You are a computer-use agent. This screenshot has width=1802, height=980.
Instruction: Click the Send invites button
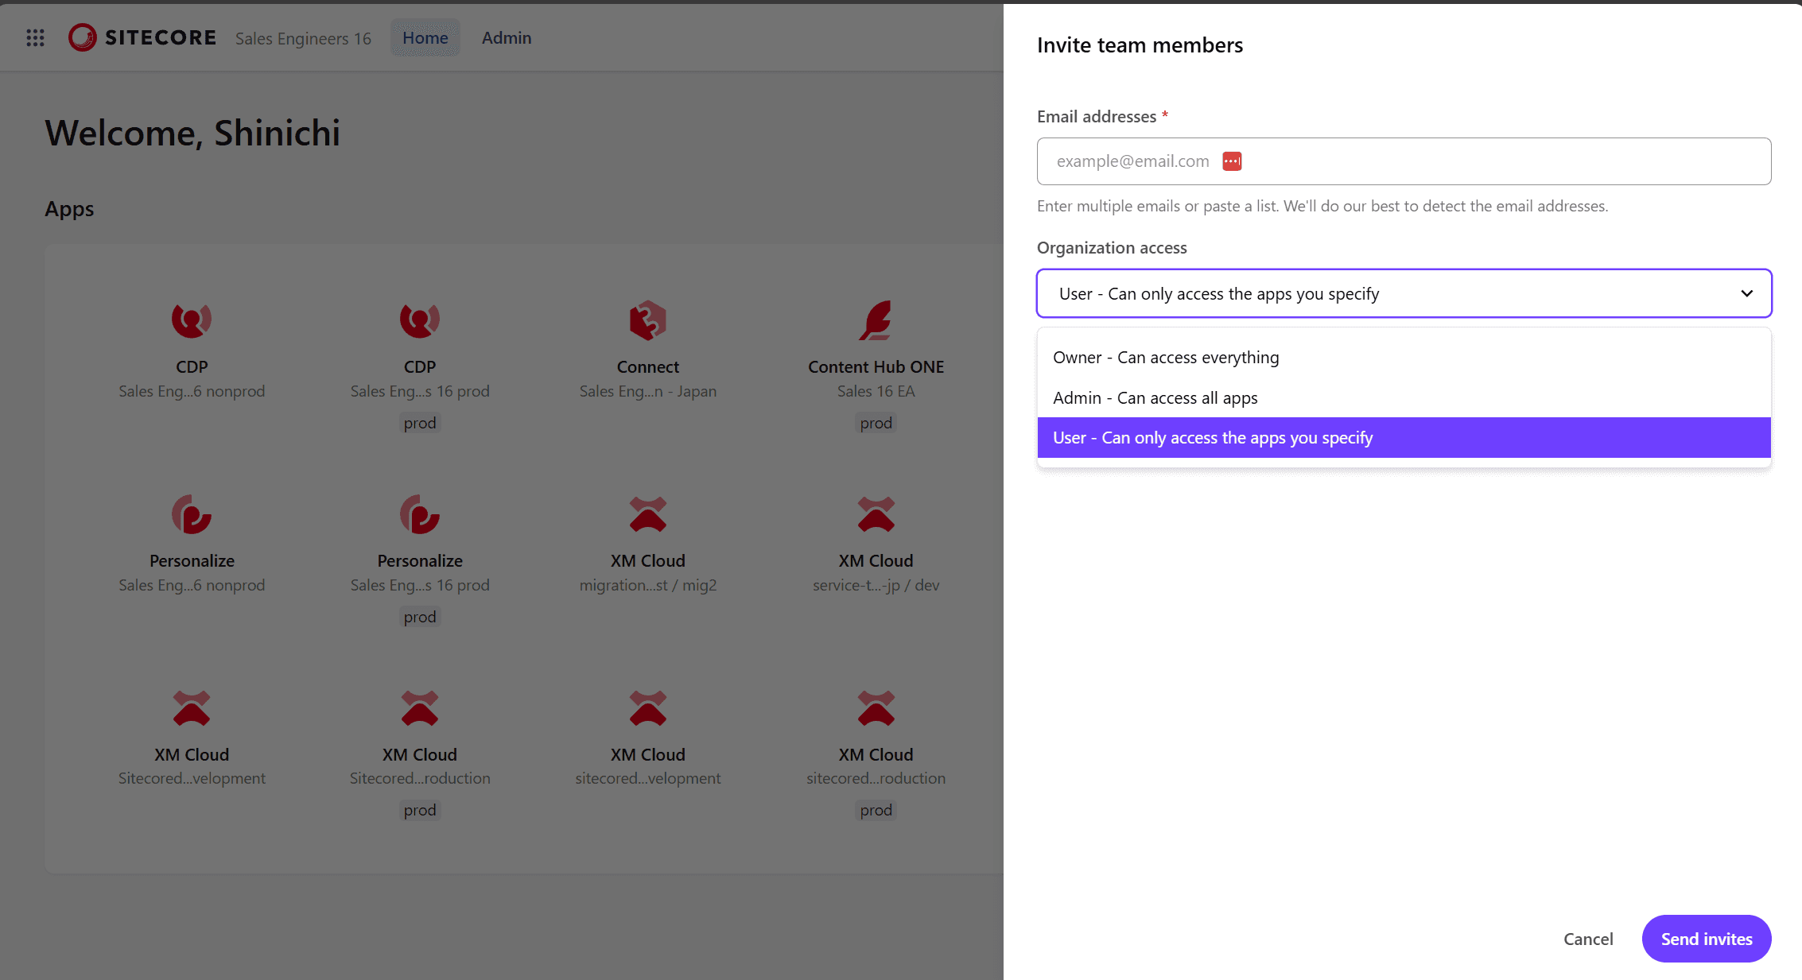pyautogui.click(x=1706, y=939)
